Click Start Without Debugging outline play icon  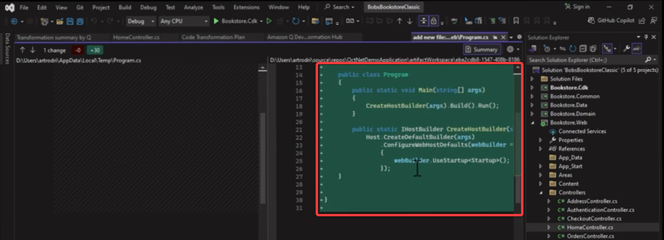click(268, 21)
